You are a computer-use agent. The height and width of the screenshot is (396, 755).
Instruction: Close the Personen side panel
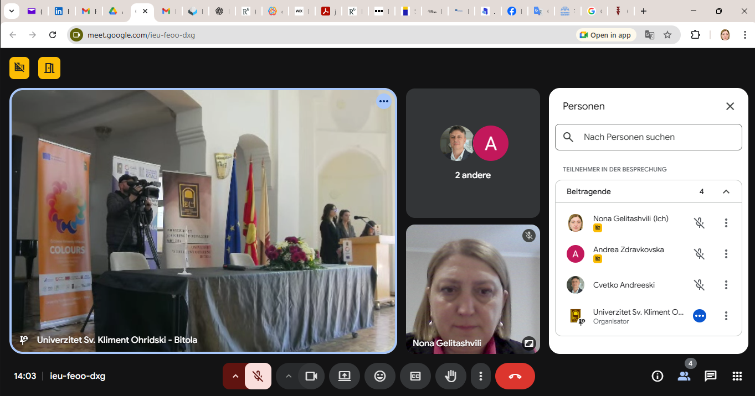(730, 106)
